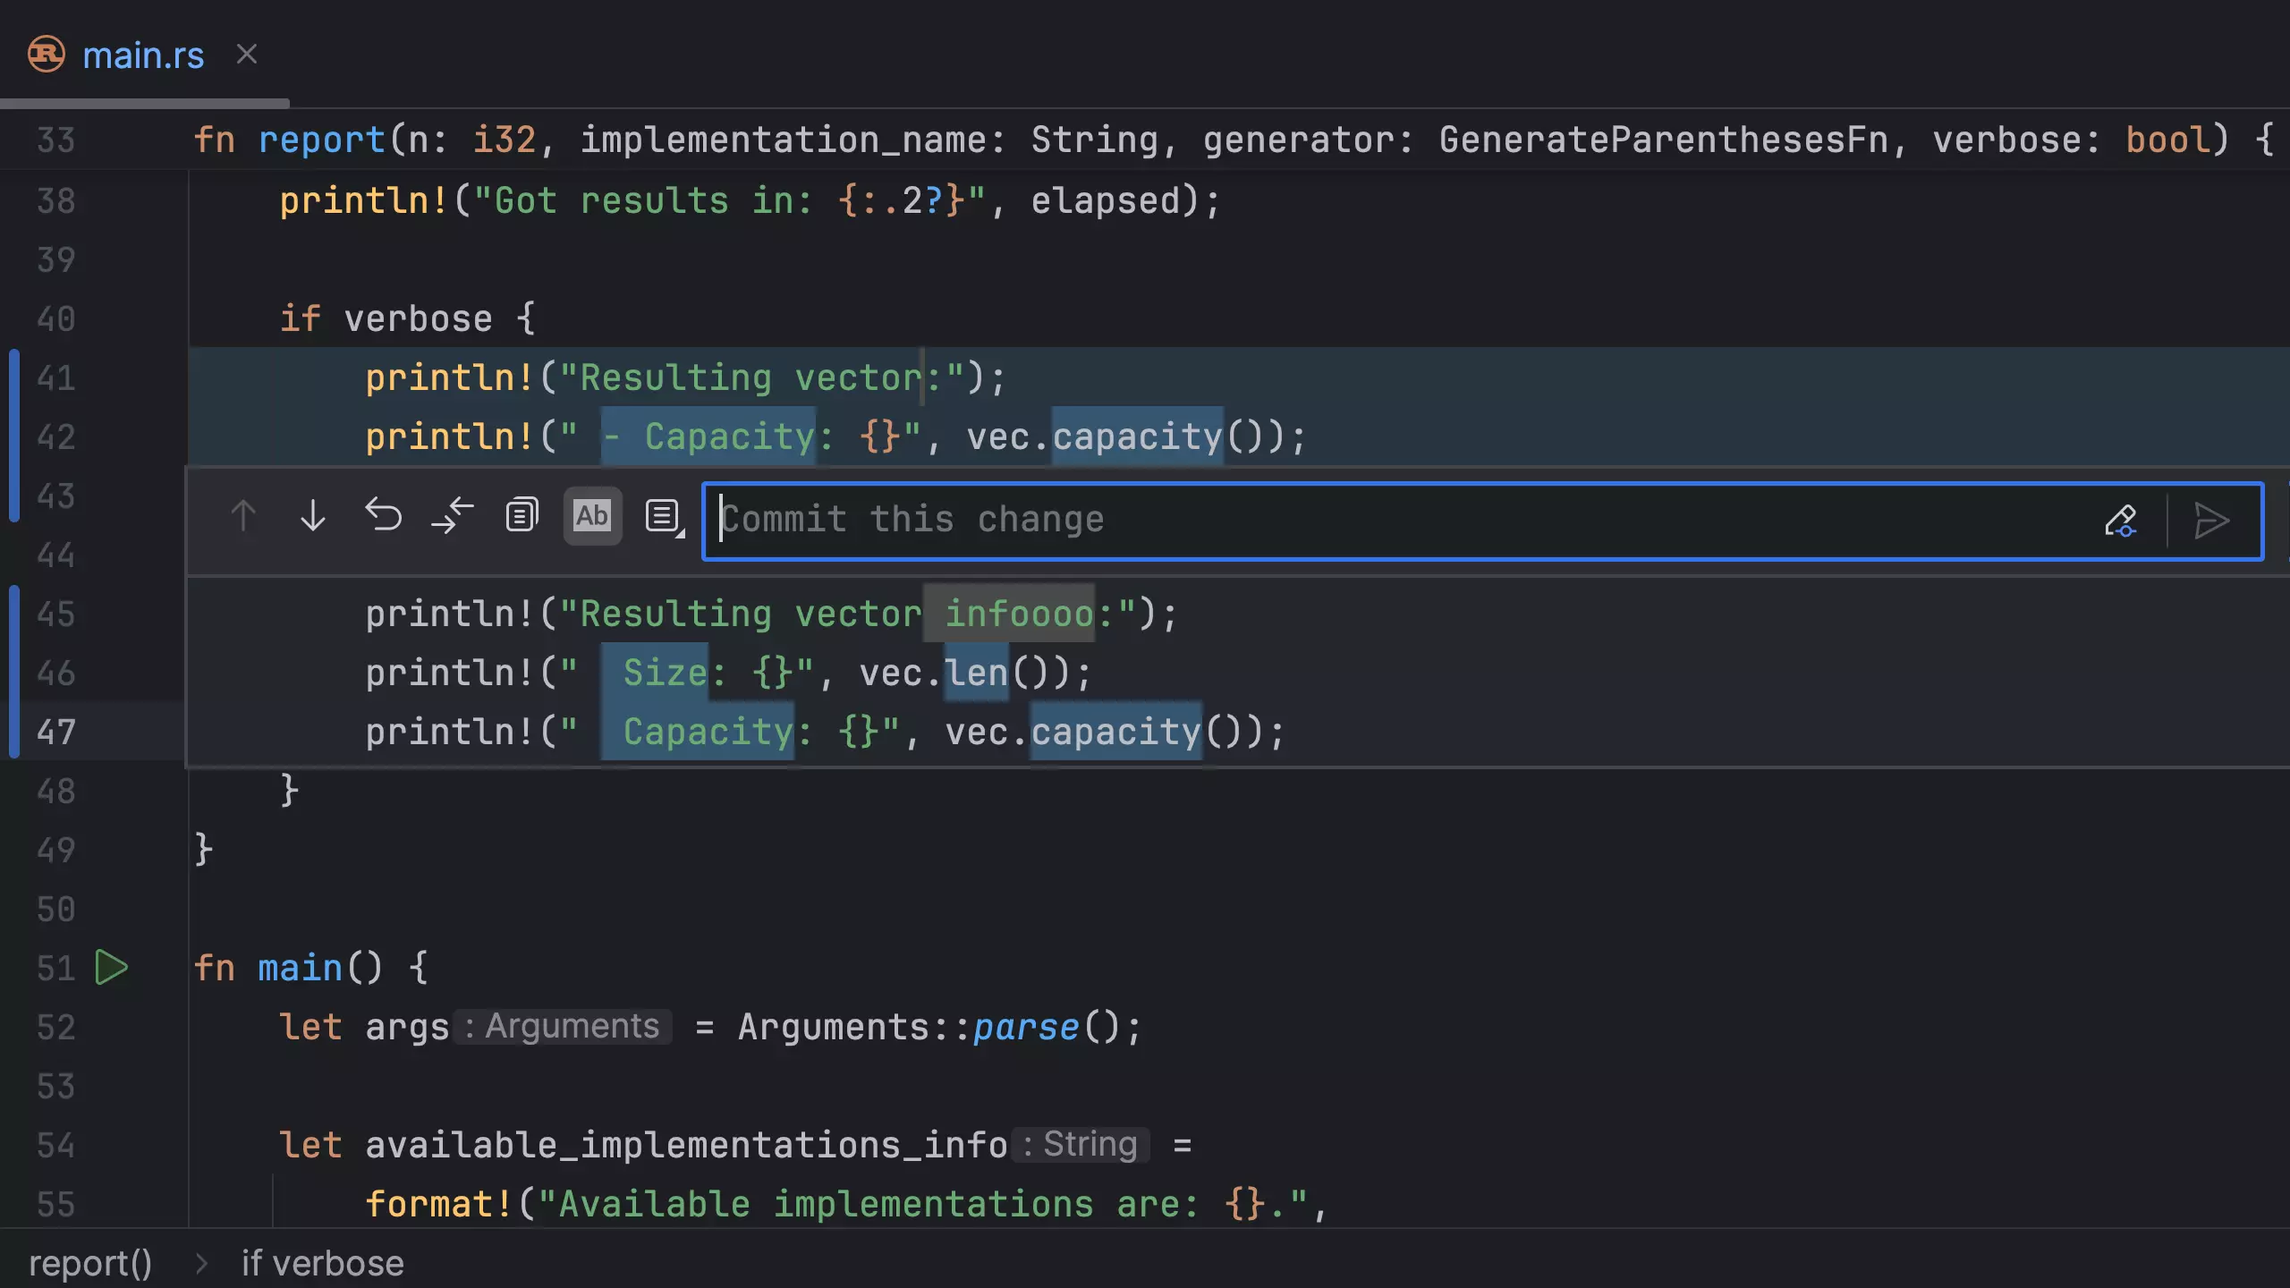Switch to the main.rs tab
Screen dimensions: 2290x1288
click(x=143, y=55)
